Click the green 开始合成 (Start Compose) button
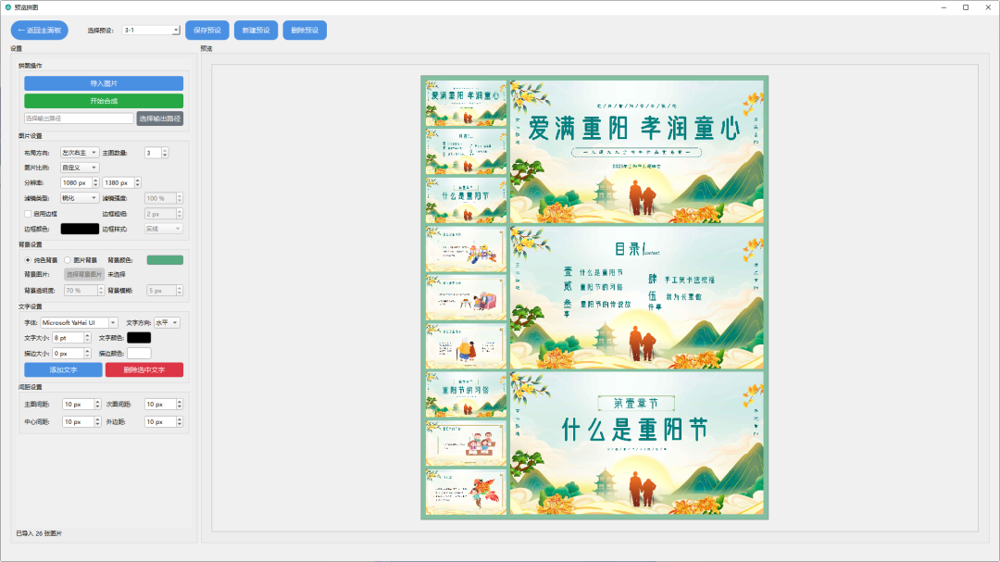This screenshot has height=562, width=1000. [x=104, y=101]
